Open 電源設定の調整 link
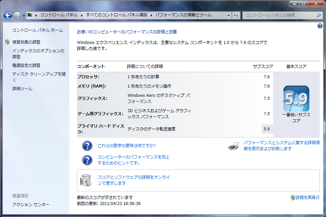The image size is (326, 217). [26, 65]
